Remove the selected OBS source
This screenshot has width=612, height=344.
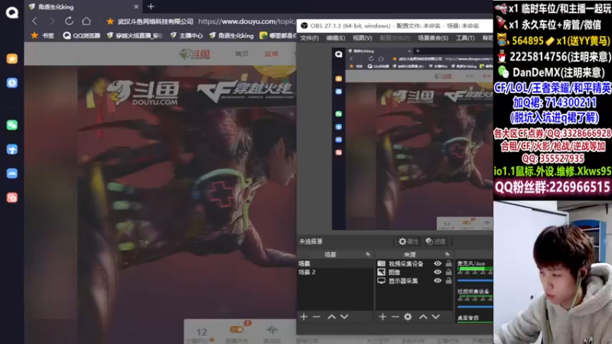pyautogui.click(x=396, y=316)
